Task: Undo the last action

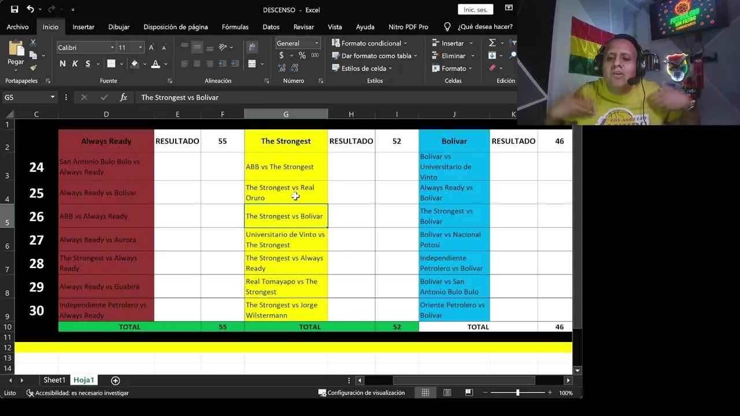Action: (x=30, y=9)
